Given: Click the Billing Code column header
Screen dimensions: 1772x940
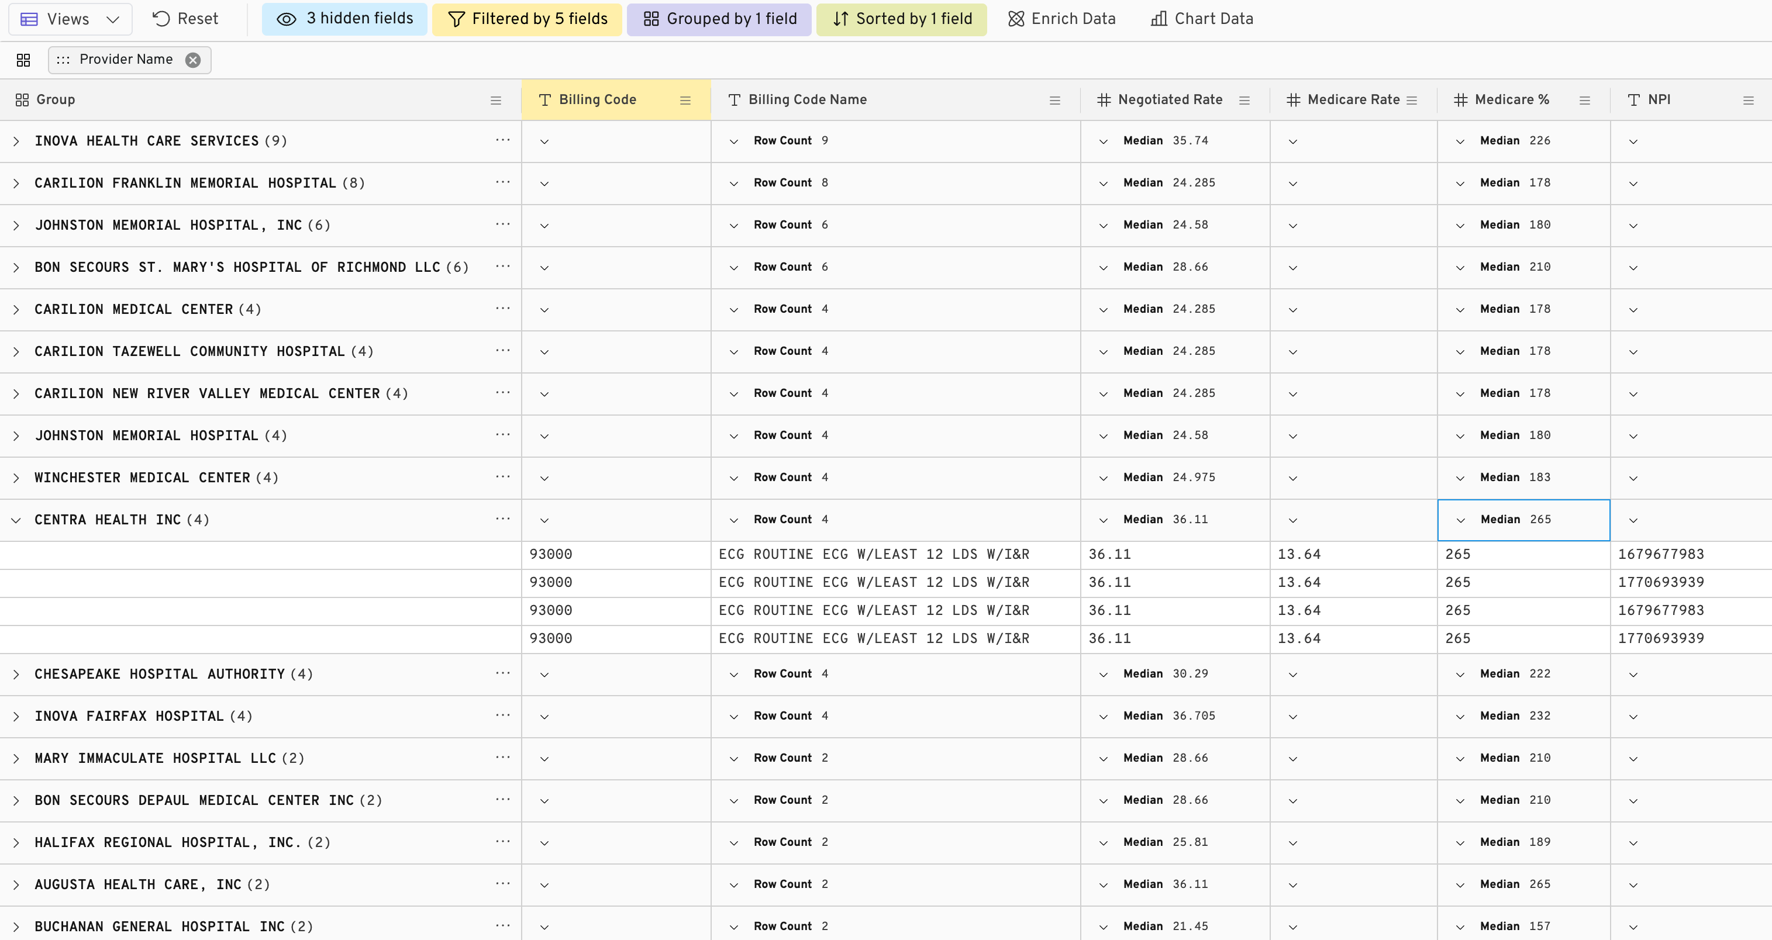Looking at the screenshot, I should [616, 100].
